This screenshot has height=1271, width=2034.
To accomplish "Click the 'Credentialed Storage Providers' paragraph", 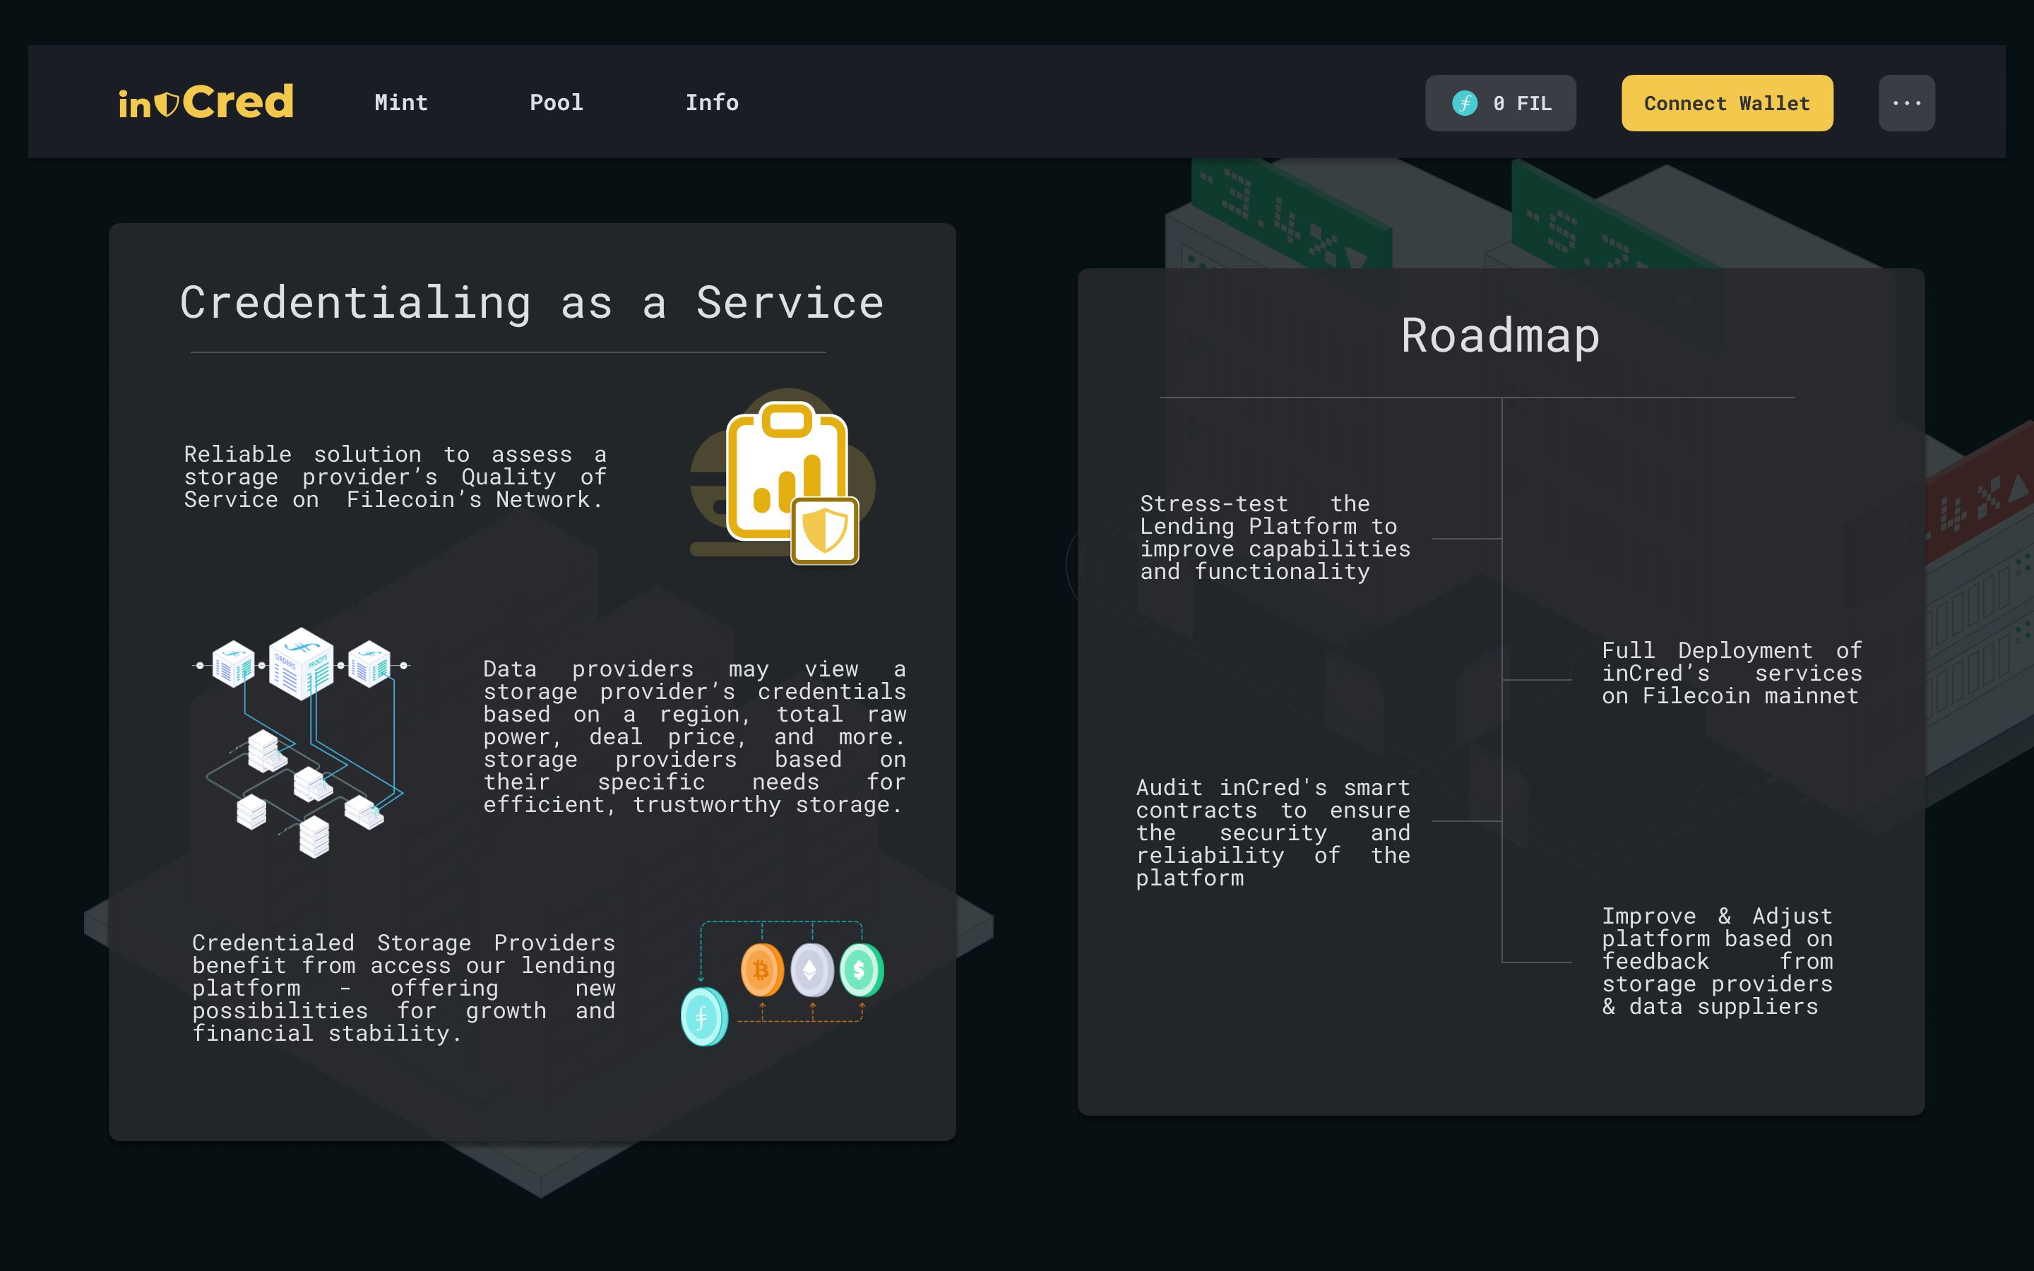I will (403, 988).
